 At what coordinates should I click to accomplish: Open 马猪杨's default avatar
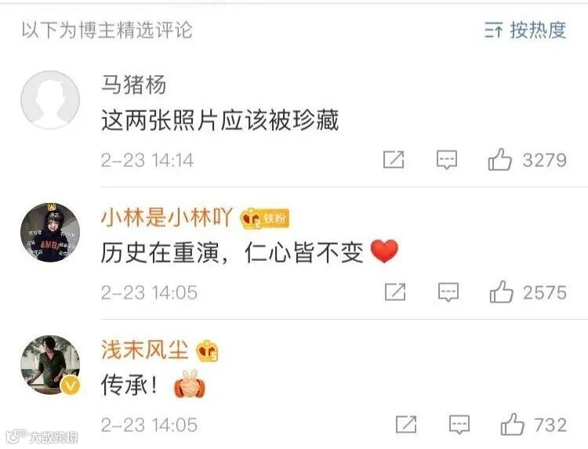point(50,100)
